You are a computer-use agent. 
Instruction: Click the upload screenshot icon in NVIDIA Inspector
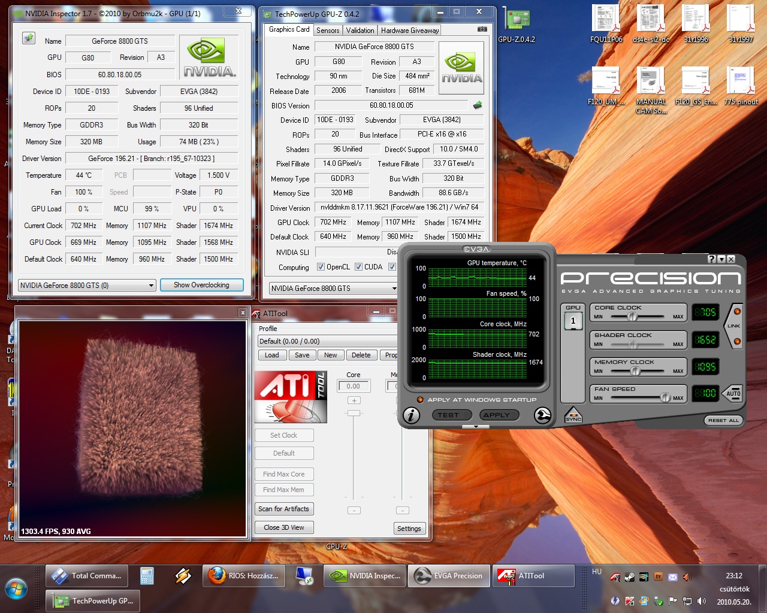28,38
